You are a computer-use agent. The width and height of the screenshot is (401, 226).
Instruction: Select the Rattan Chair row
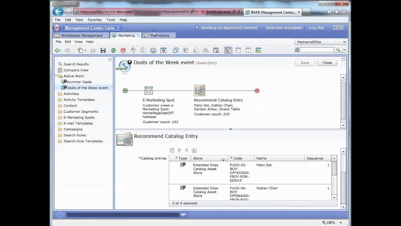(x=250, y=192)
